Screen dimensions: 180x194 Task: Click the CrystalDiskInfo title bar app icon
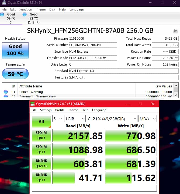[3, 2]
